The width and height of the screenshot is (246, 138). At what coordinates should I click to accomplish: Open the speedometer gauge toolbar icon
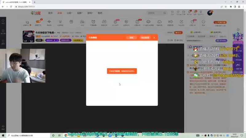159,22
